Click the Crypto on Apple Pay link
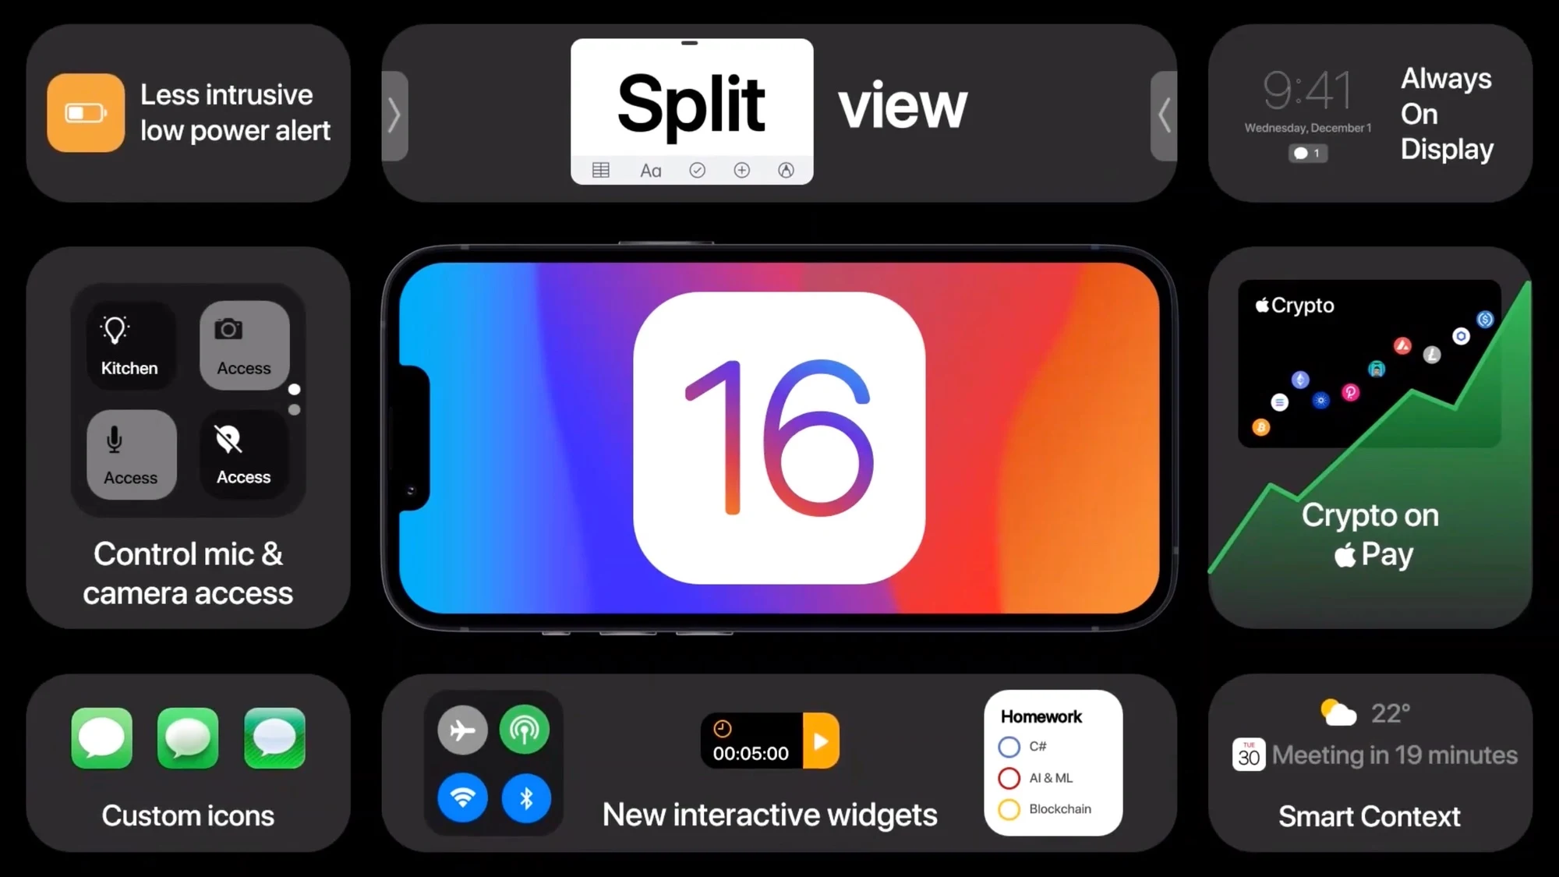 pos(1370,534)
